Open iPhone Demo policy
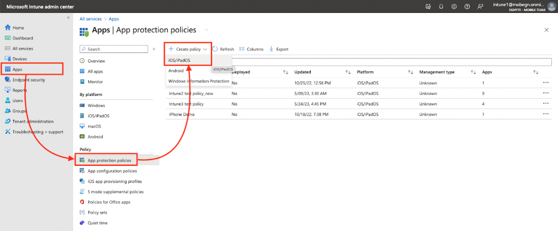558x231 pixels. pyautogui.click(x=181, y=114)
